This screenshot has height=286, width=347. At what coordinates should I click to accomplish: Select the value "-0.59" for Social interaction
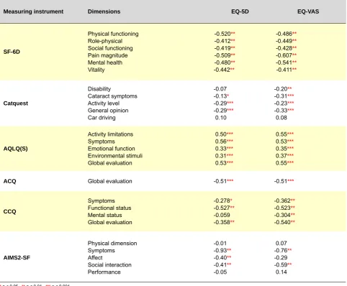(x=281, y=265)
